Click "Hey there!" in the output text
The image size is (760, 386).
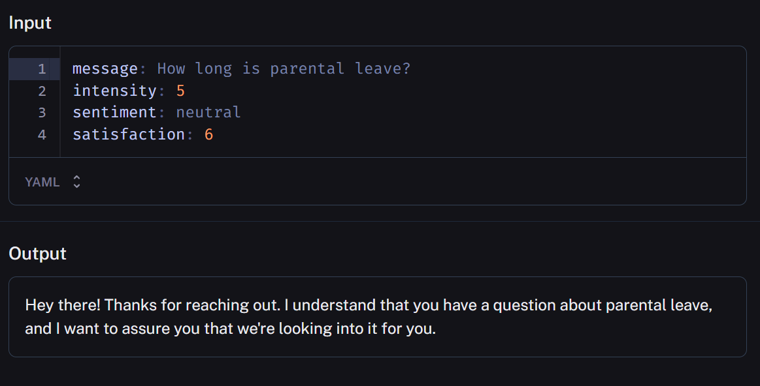[62, 305]
